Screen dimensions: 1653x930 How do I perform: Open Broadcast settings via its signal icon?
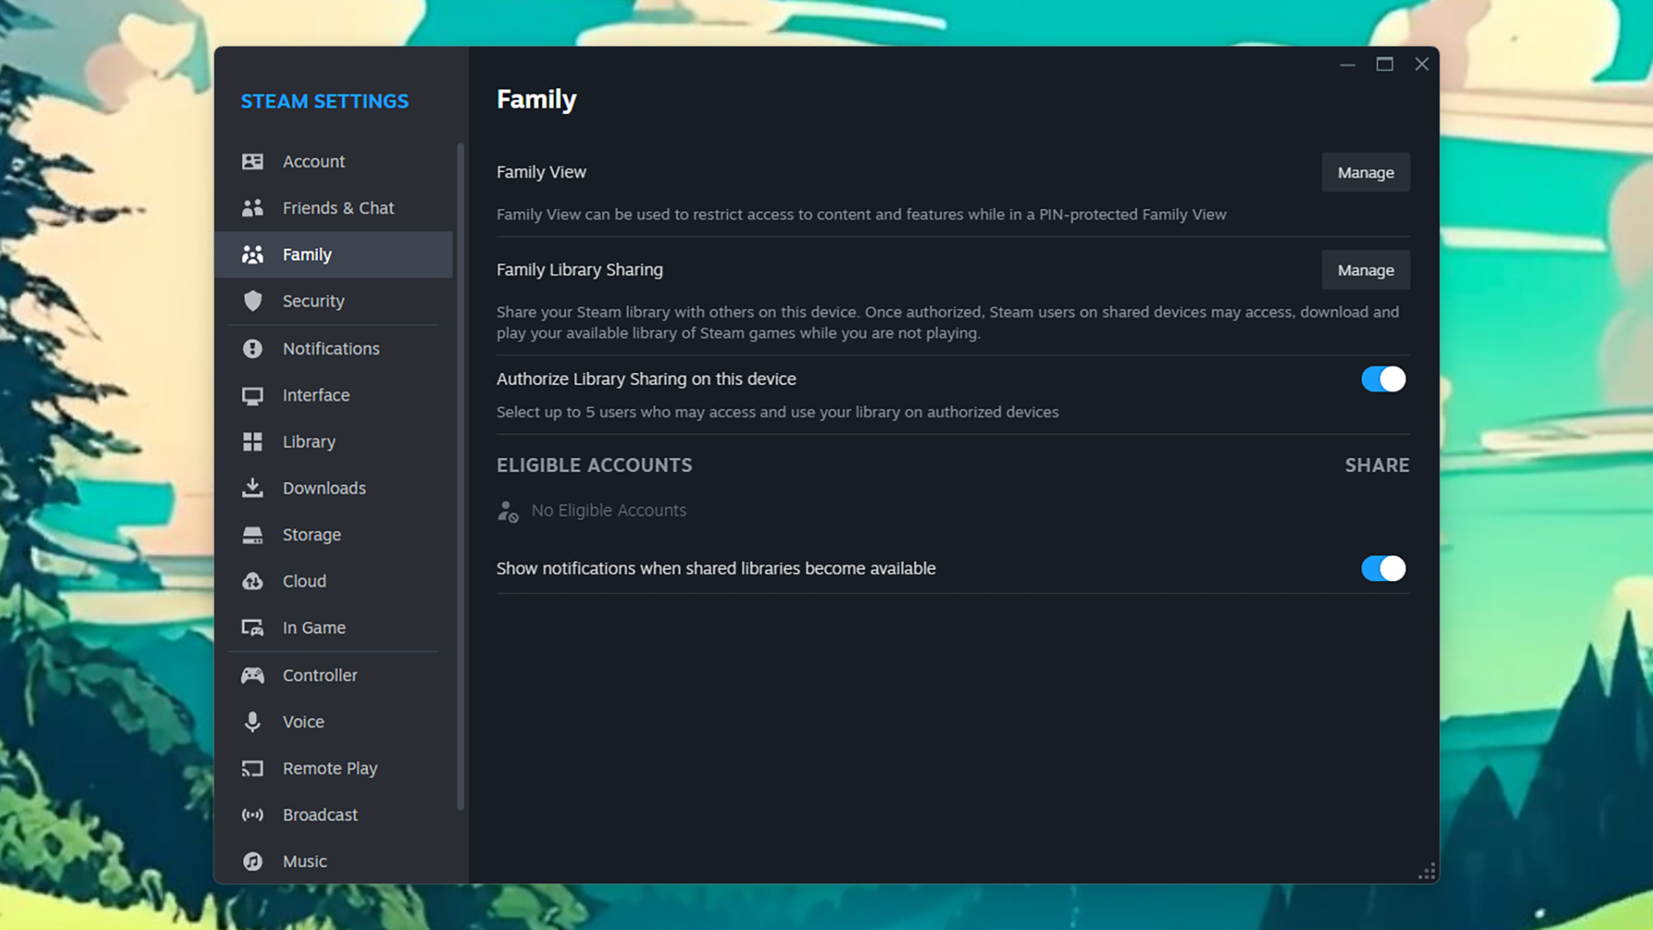point(255,814)
